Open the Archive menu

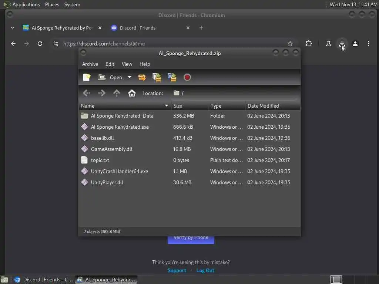(x=90, y=64)
